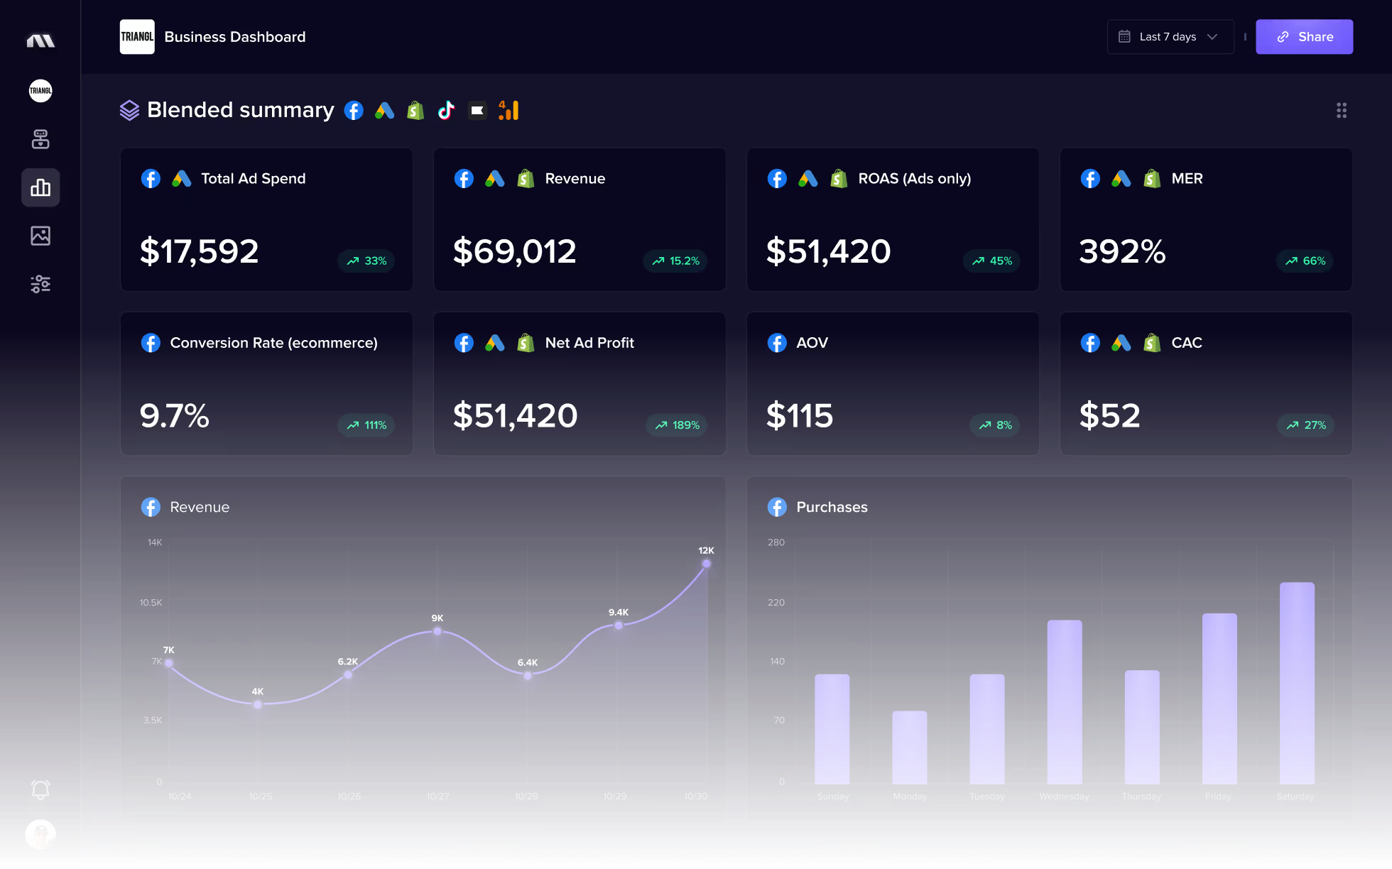Click the Saturday bar in Purchases chart
The image size is (1392, 869).
1296,682
